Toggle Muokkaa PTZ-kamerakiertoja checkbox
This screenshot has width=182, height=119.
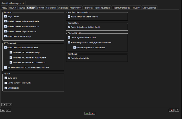(11, 53)
